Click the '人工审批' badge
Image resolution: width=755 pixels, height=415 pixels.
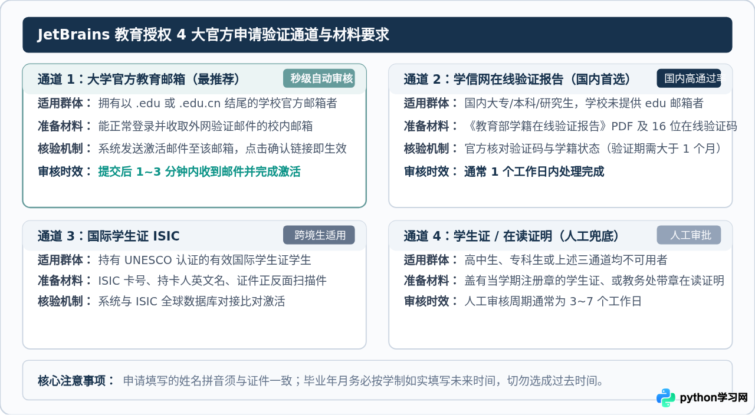pos(689,235)
